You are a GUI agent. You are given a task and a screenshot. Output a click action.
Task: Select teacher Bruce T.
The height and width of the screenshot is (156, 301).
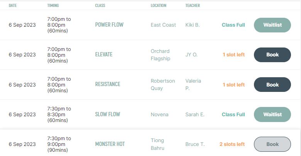pos(195,144)
